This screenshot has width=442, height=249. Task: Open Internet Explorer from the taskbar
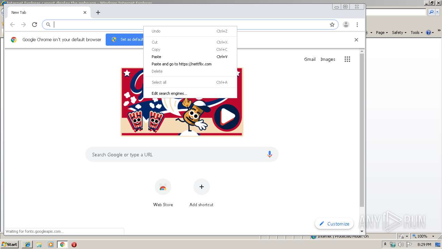click(28, 245)
